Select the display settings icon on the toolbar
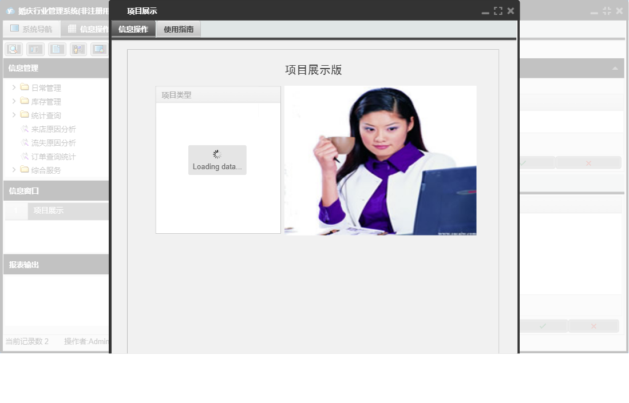Viewport: 629px width, 403px height. pyautogui.click(x=99, y=49)
